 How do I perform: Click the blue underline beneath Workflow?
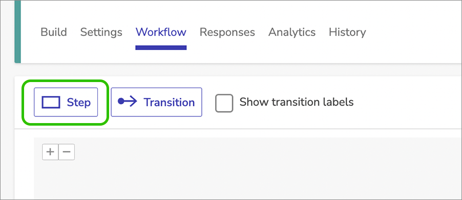pos(161,48)
